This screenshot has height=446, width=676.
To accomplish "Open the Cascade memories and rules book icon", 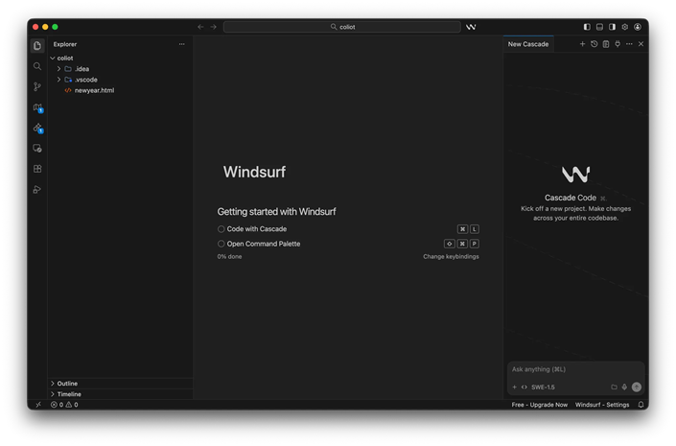I will coord(606,44).
